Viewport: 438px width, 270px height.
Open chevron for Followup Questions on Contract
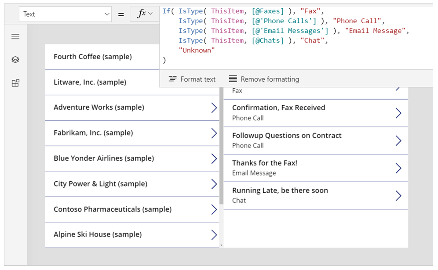pyautogui.click(x=398, y=140)
